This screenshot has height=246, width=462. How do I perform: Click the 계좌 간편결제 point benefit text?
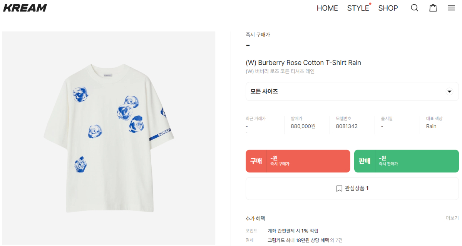[x=293, y=231]
